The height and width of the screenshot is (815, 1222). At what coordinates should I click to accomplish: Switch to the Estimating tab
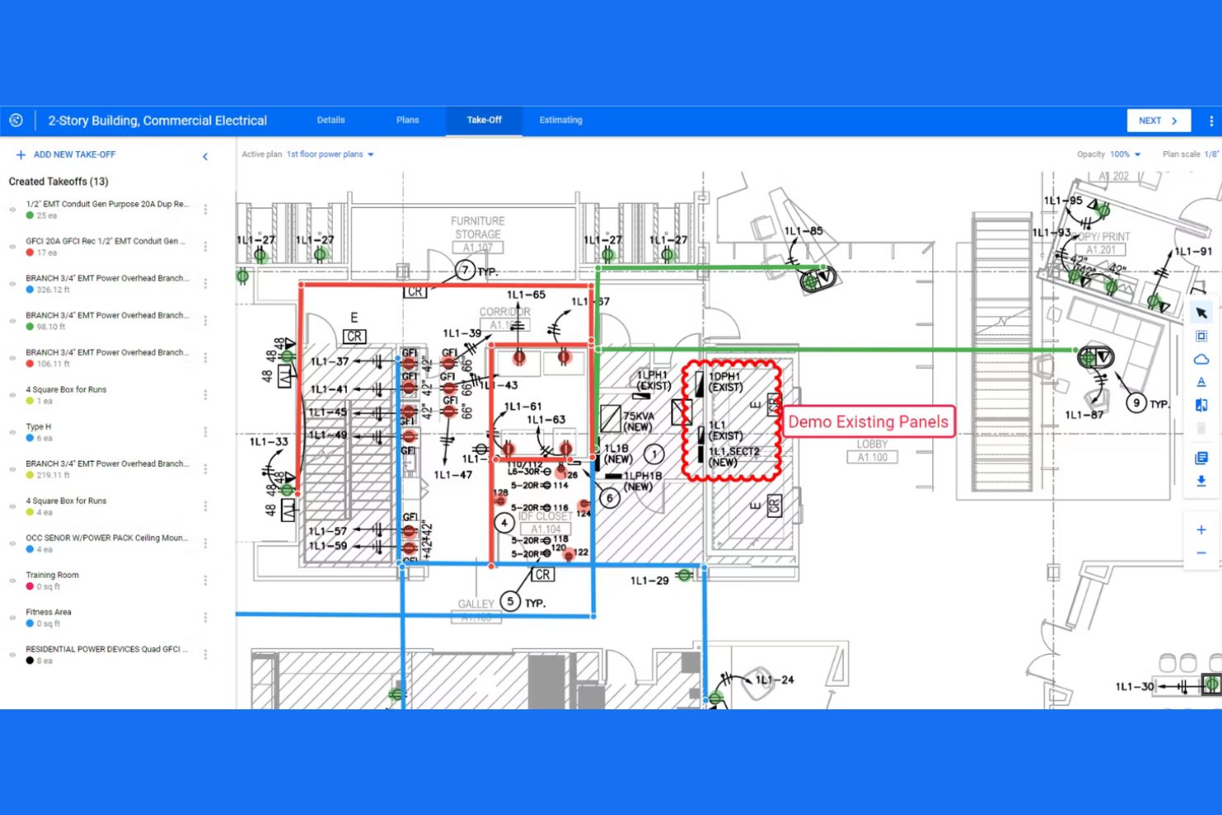(561, 121)
